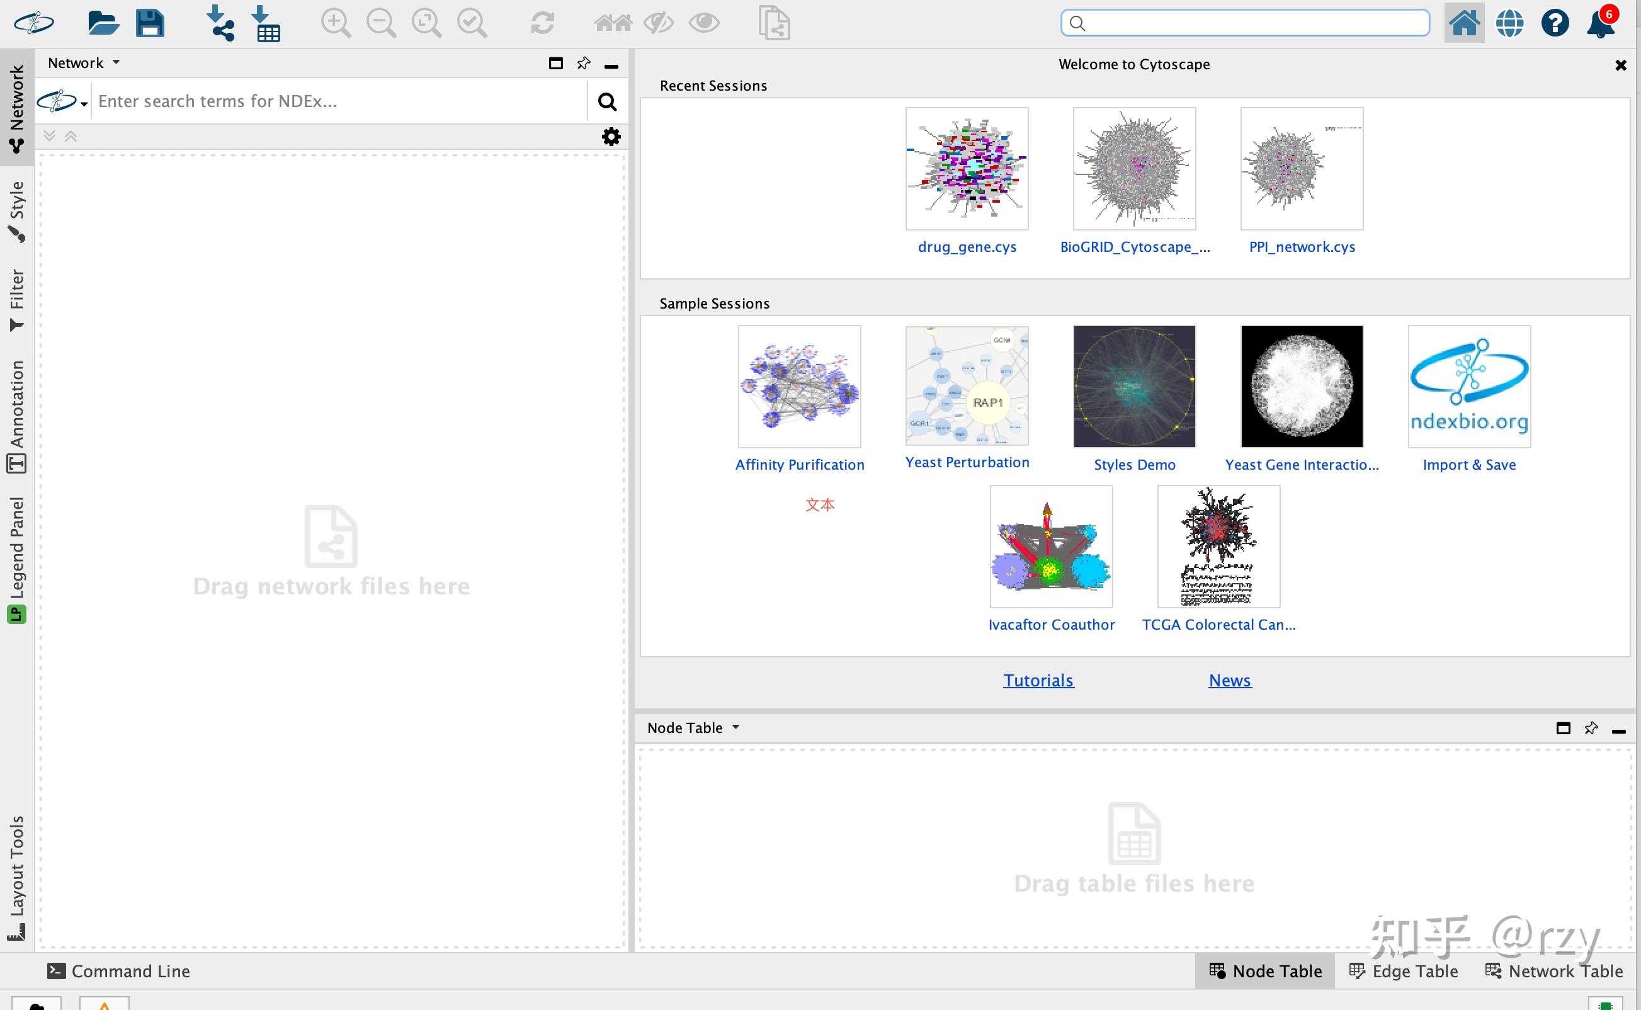Screen dimensions: 1641x1010
Task: Expand the Network panel title dropdown
Action: tap(116, 62)
